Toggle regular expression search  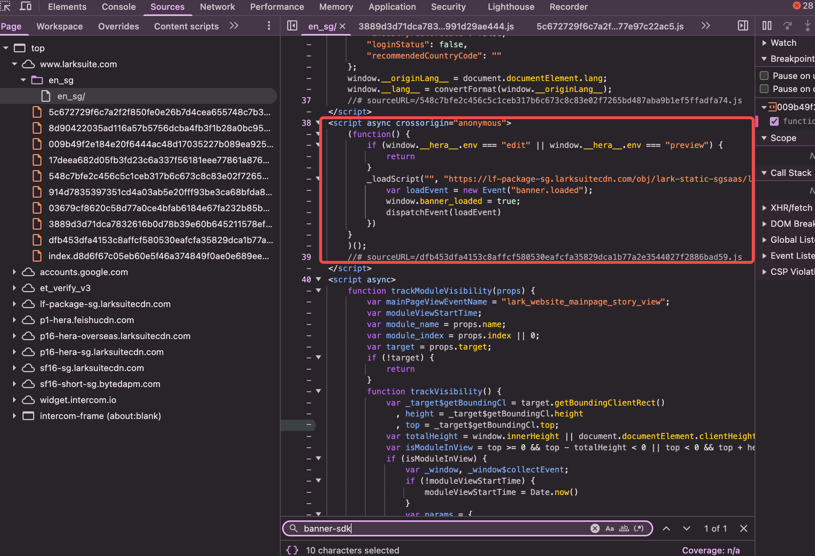639,528
